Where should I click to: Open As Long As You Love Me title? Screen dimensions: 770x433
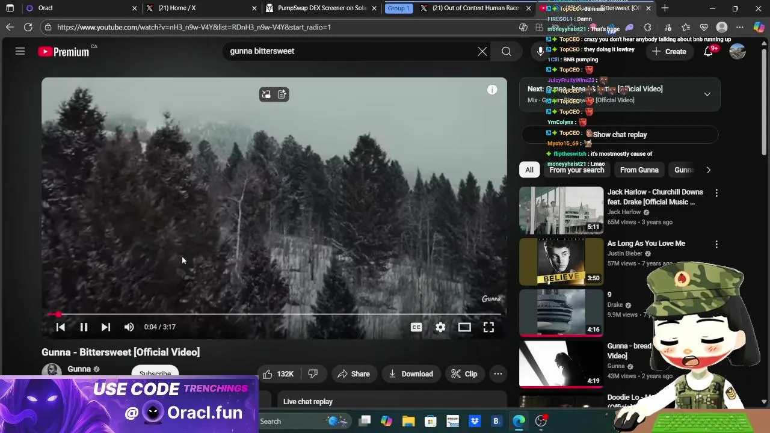click(x=646, y=244)
